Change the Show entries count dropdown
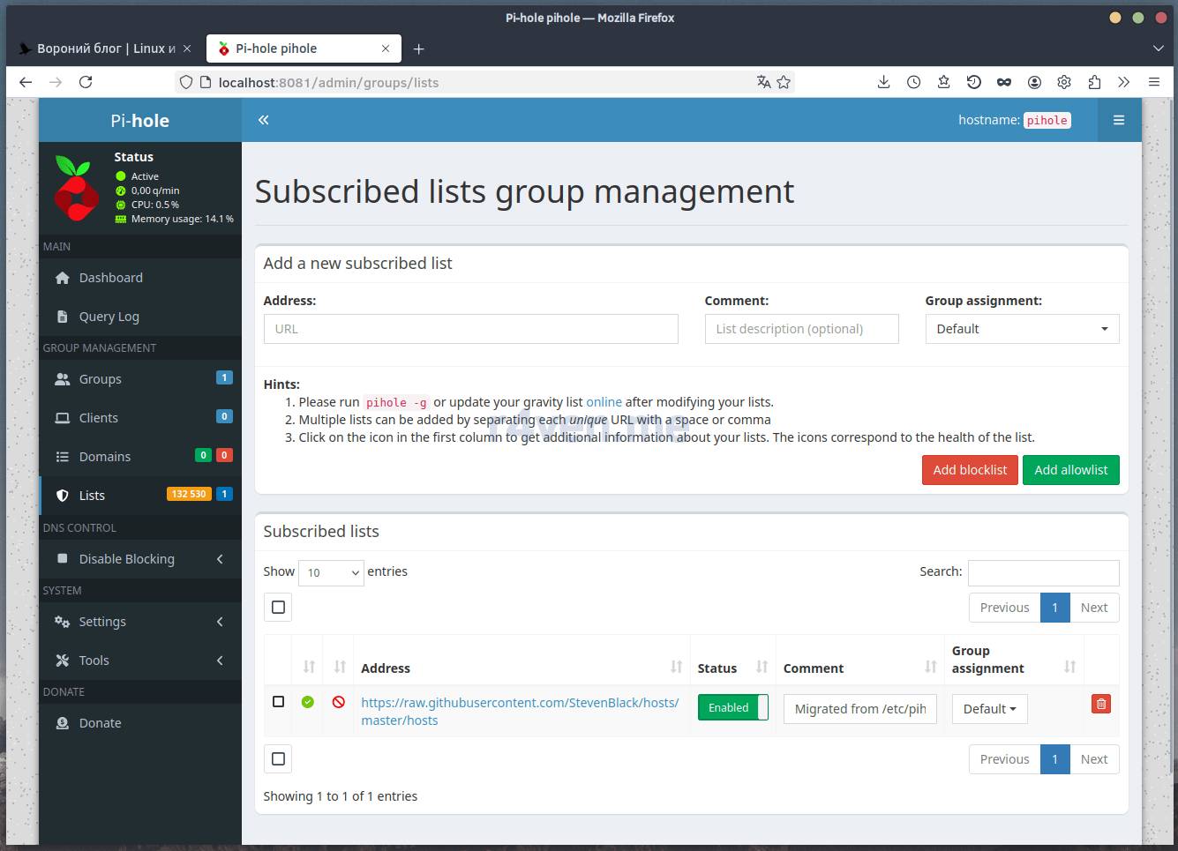This screenshot has width=1178, height=851. coord(331,572)
